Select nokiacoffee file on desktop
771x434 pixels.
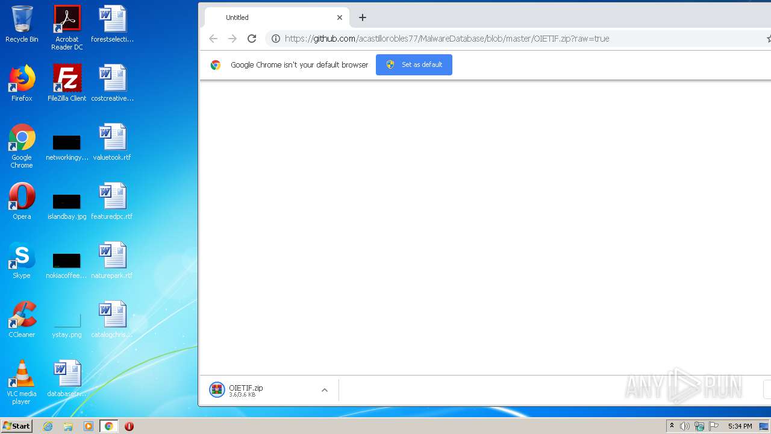tap(67, 266)
